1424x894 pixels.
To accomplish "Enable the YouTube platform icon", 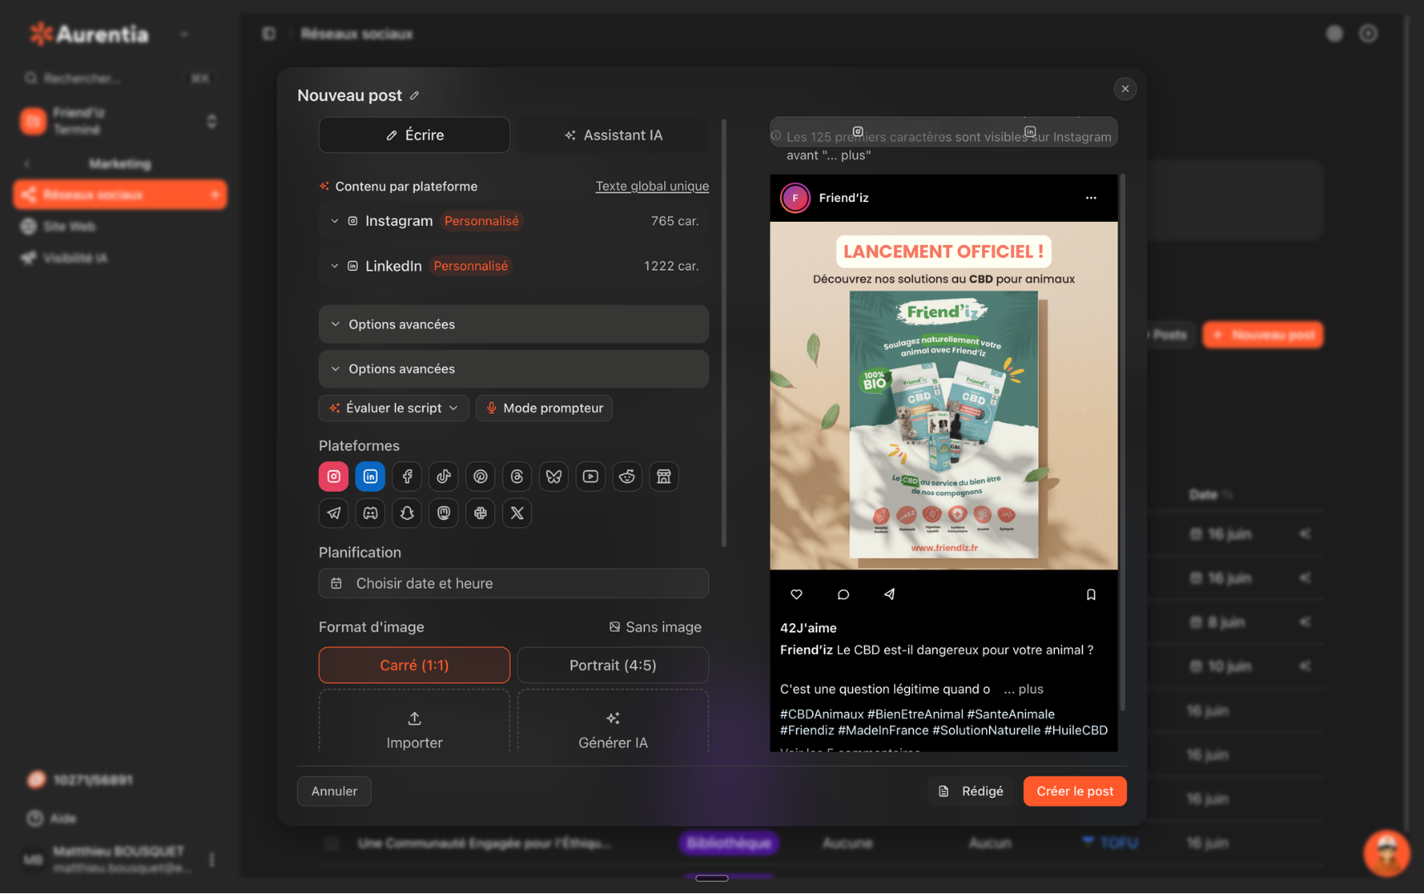I will coord(590,477).
